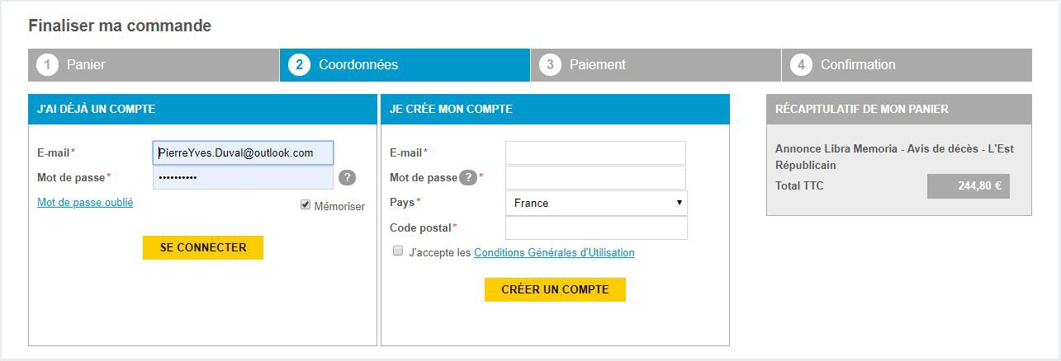The height and width of the screenshot is (361, 1061).
Task: Click step 1 circle icon for Panier
Action: (x=48, y=65)
